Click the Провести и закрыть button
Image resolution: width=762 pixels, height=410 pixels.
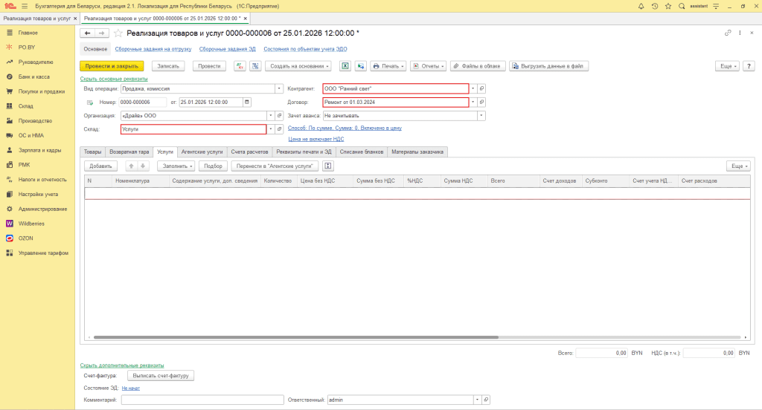(x=112, y=66)
